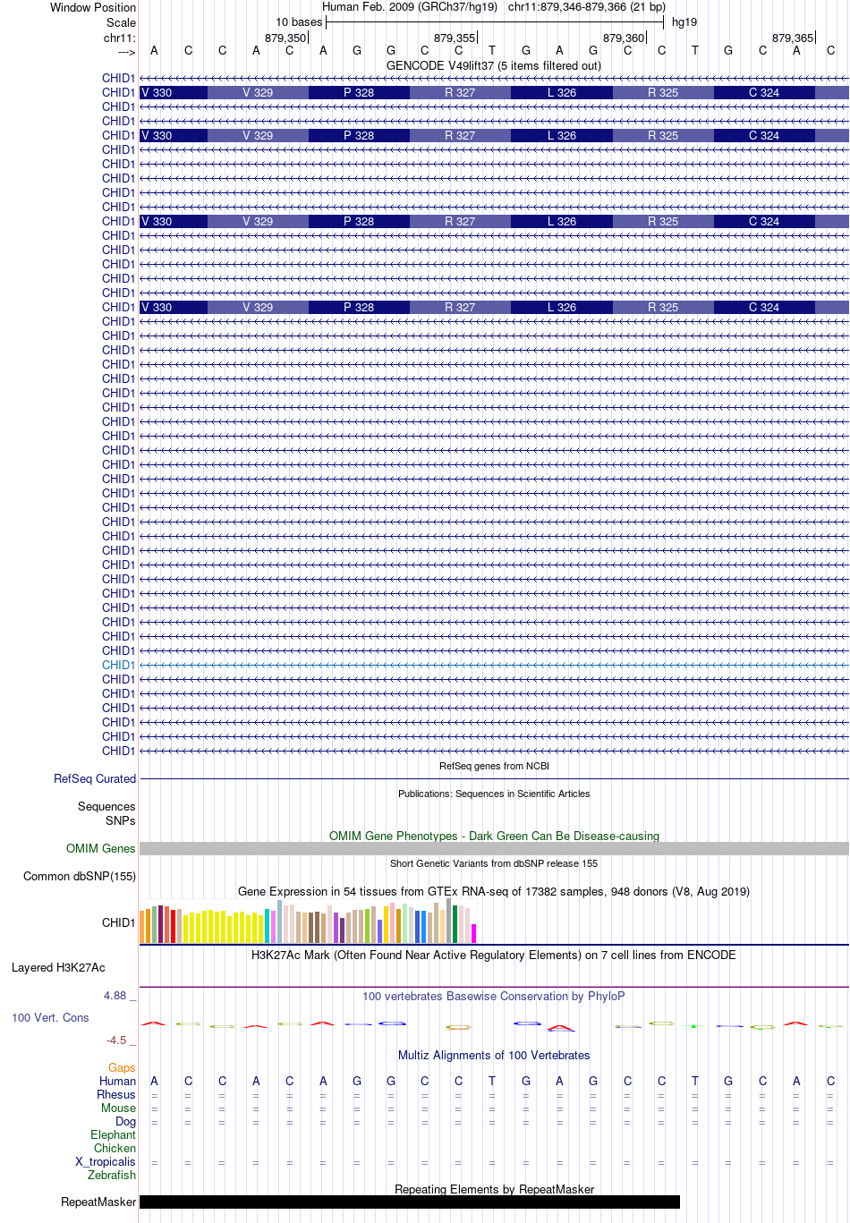Click the OMIM Gene Phenotypes title text
850x1223 pixels.
[494, 837]
